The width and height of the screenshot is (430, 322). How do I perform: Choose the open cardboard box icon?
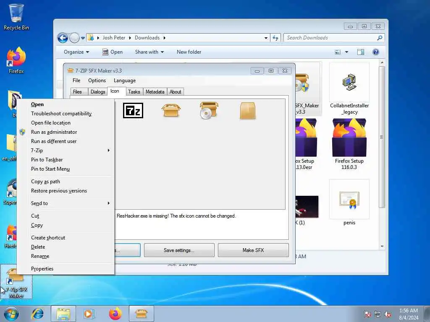[x=171, y=110]
